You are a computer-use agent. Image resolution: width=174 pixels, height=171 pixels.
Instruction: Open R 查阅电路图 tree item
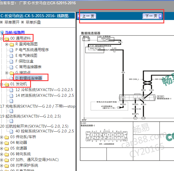tap(27, 44)
